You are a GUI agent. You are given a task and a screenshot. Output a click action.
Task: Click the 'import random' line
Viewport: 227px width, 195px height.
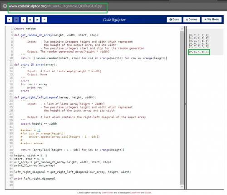coord(25,29)
